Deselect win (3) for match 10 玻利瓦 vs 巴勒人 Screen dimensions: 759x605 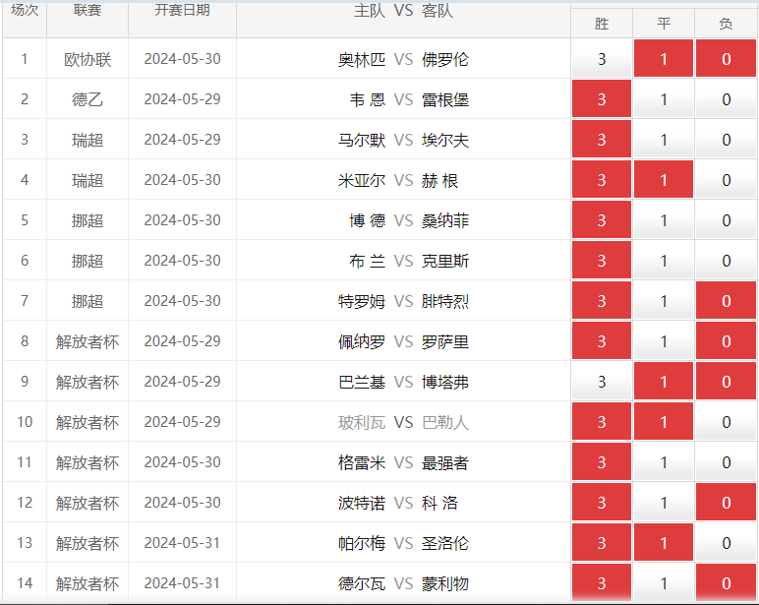pos(602,421)
